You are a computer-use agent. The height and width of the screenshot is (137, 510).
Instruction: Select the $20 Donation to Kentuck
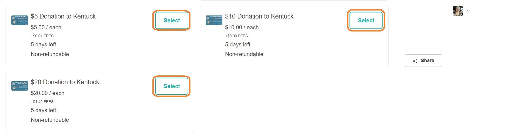pyautogui.click(x=172, y=86)
